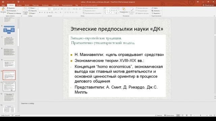
Task: Click align text left icon
Action: (x=65, y=12)
